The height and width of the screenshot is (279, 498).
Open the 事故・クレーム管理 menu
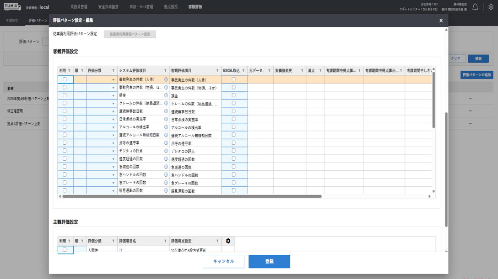141,7
